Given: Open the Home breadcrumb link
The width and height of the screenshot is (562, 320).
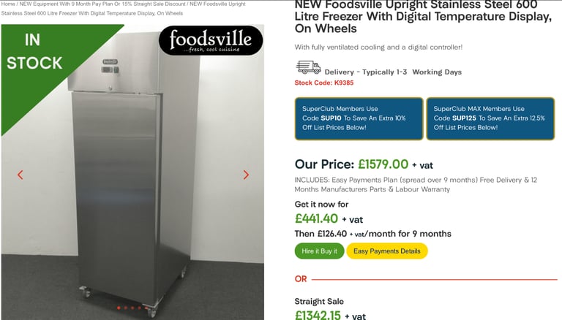Looking at the screenshot, I should (x=8, y=4).
